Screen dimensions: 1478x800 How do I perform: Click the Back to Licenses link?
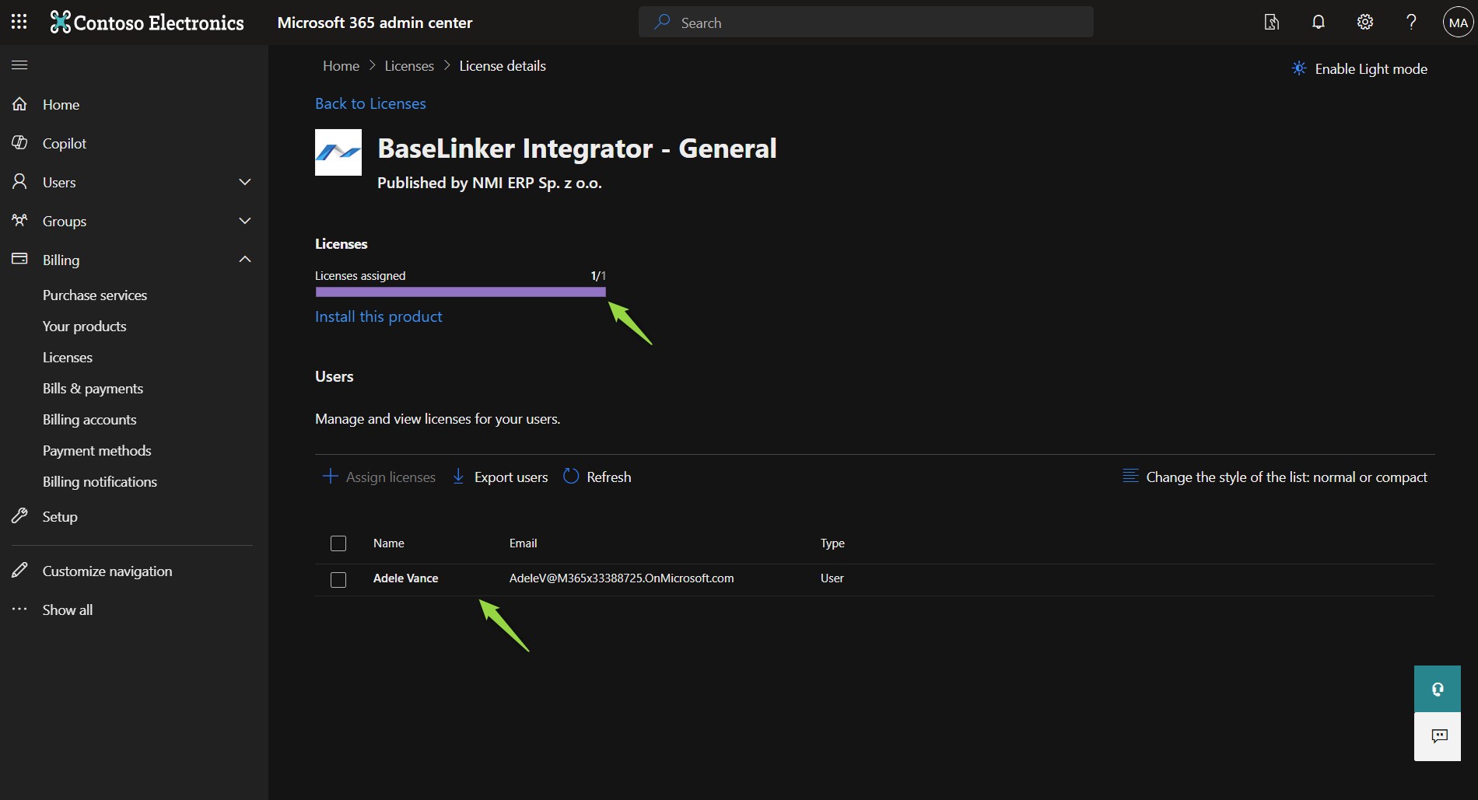370,103
